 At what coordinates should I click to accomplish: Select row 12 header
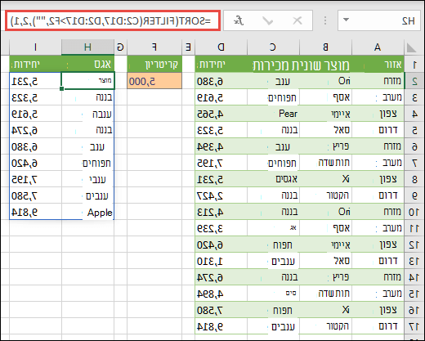tap(414, 245)
